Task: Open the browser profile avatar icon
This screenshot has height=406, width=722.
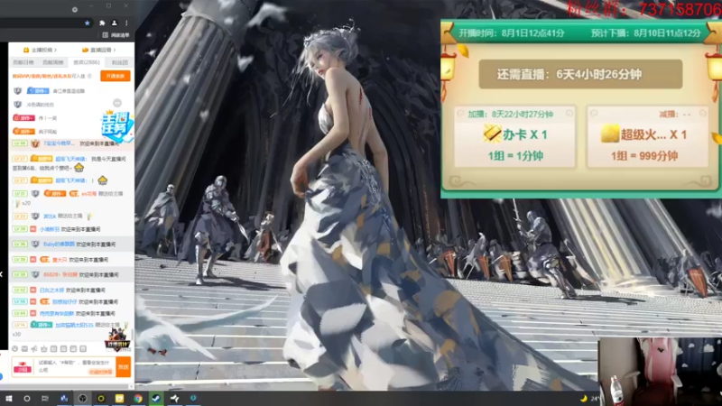Action: coord(115,23)
